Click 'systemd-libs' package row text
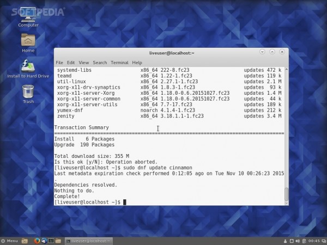327x245 pixels. (74, 70)
